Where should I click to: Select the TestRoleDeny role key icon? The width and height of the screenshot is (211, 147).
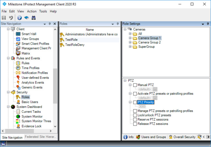click(x=62, y=45)
